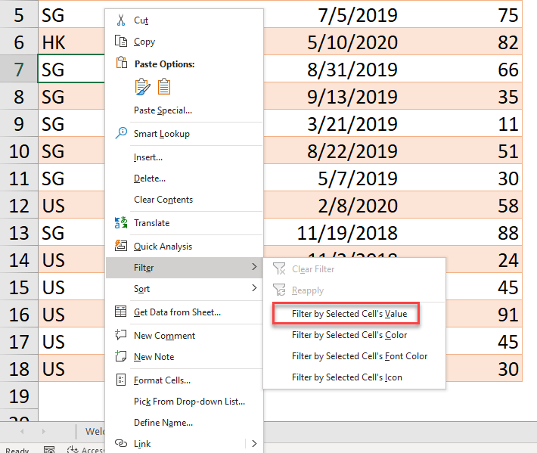Click the New Comment icon
Image resolution: width=537 pixels, height=453 pixels.
(120, 336)
